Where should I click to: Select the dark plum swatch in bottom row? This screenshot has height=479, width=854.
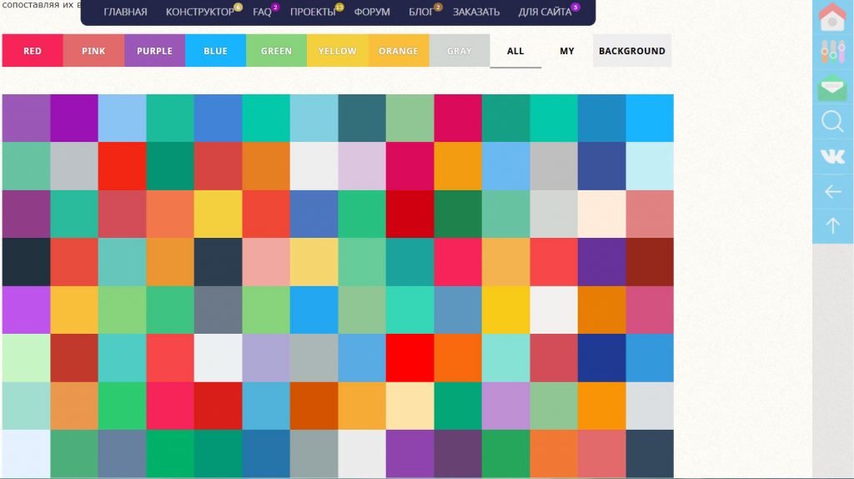tap(458, 454)
